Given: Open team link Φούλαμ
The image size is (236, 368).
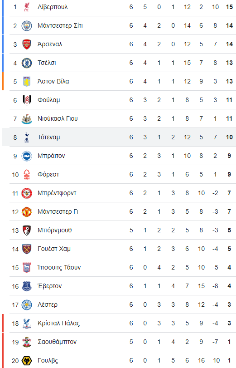Looking at the screenshot, I should [49, 100].
